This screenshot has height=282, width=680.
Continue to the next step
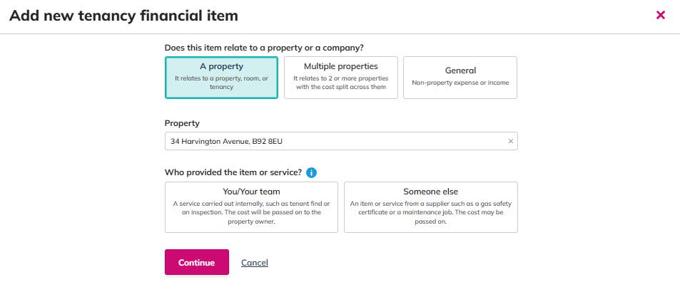196,262
